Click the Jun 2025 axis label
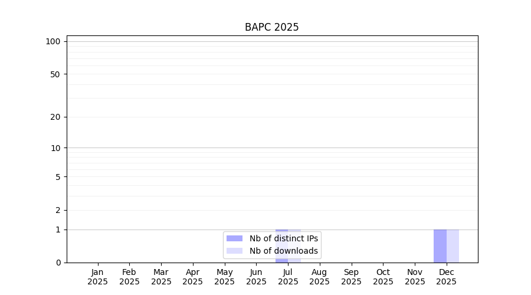531x295 pixels. (257, 277)
